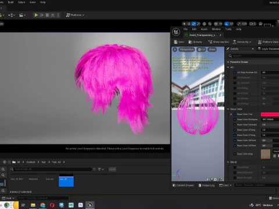The width and height of the screenshot is (279, 209).
Task: Click the green Play button in the toolbar
Action: coord(36,15)
